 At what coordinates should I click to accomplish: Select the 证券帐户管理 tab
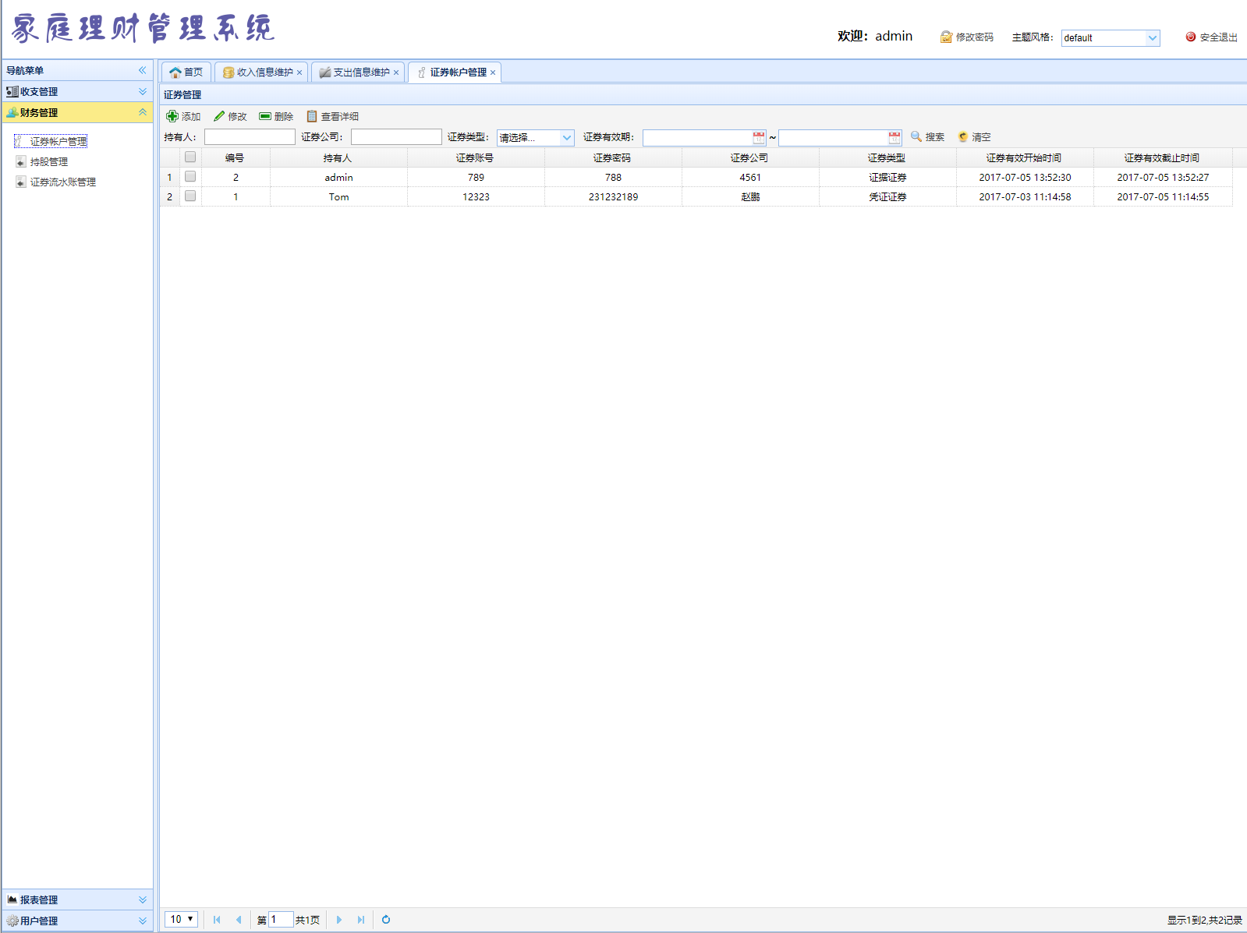coord(455,72)
